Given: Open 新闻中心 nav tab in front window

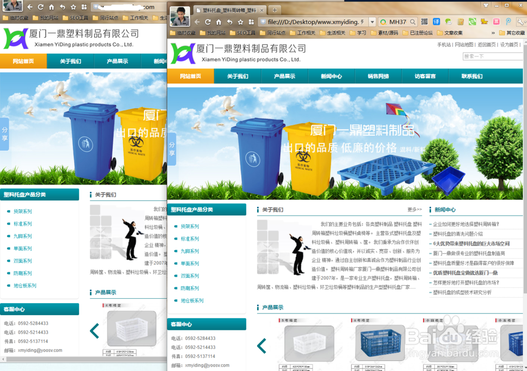Looking at the screenshot, I should pos(331,76).
